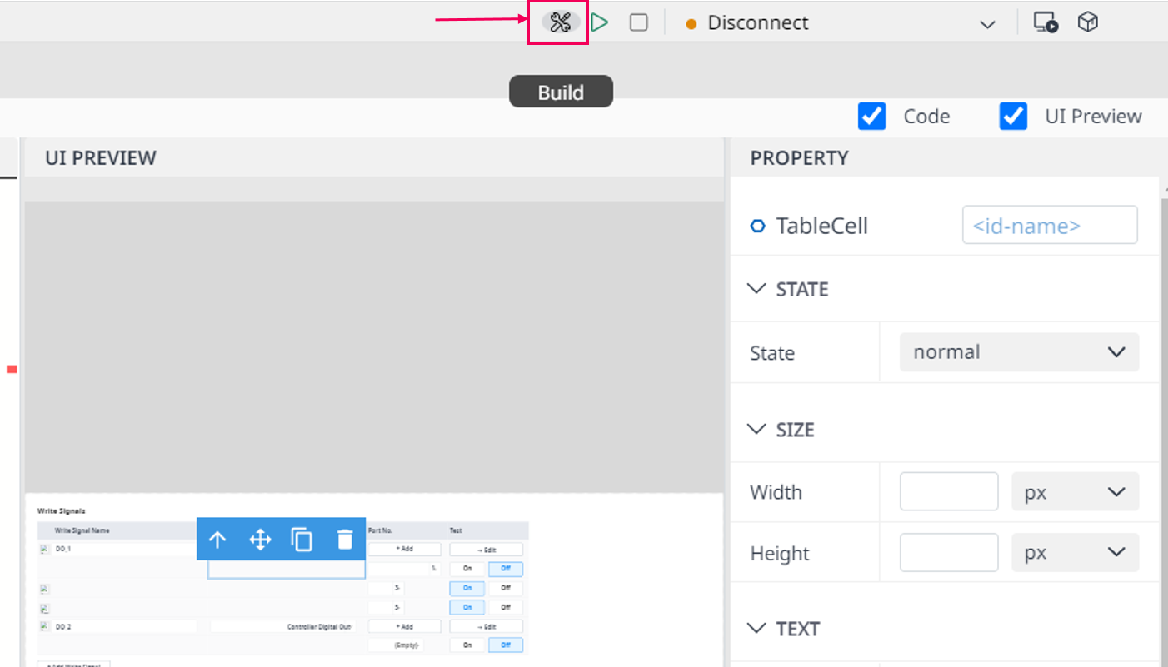Click the duplicate element icon on the blue toolbar
Screen dimensions: 1168x667
[x=302, y=540]
